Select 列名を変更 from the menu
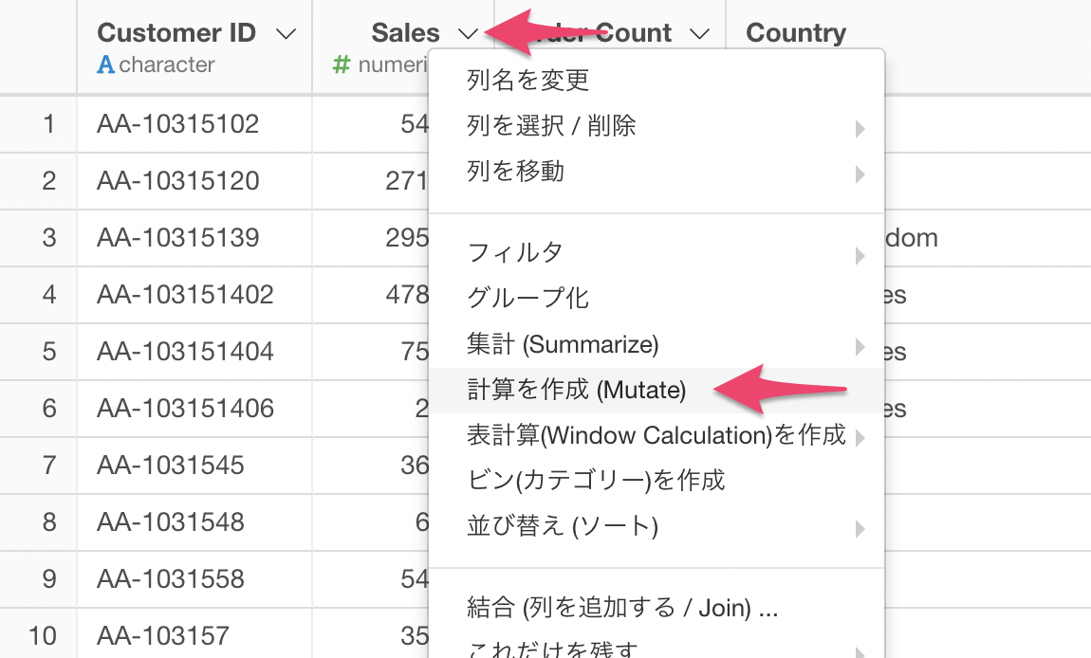 coord(528,81)
